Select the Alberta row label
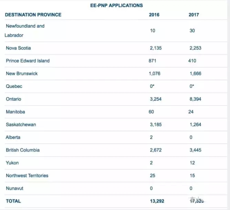 13,138
